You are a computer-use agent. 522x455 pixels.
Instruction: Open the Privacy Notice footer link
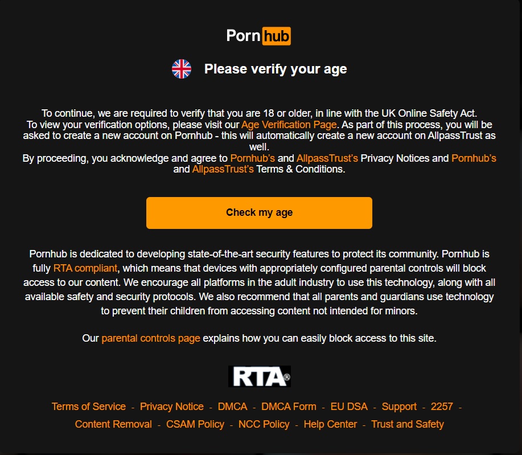(x=172, y=407)
